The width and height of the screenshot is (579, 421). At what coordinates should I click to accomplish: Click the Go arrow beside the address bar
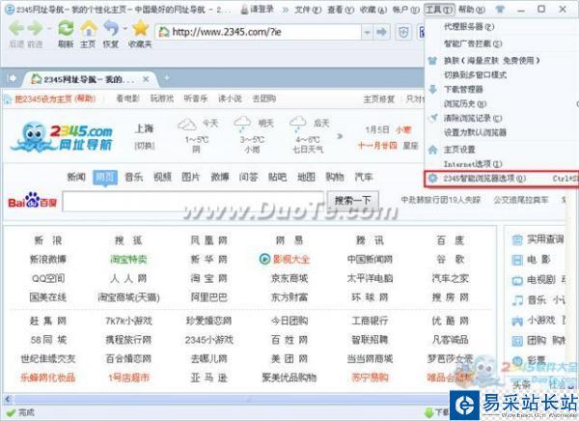[x=382, y=33]
